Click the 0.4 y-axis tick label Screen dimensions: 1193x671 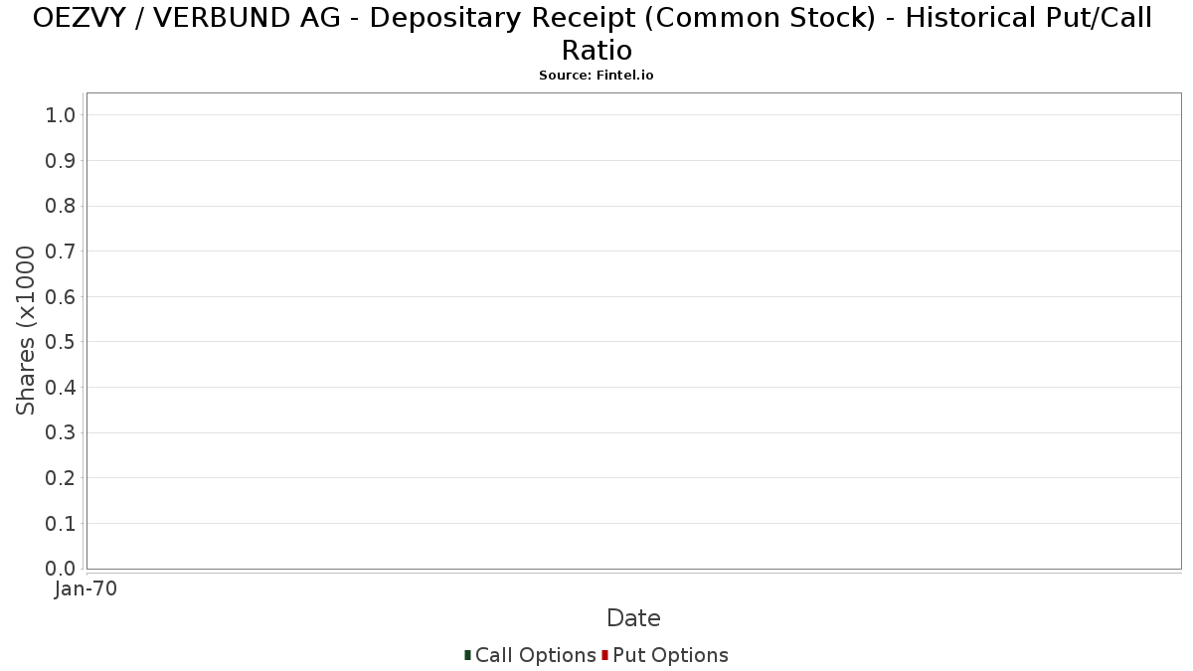(x=61, y=388)
